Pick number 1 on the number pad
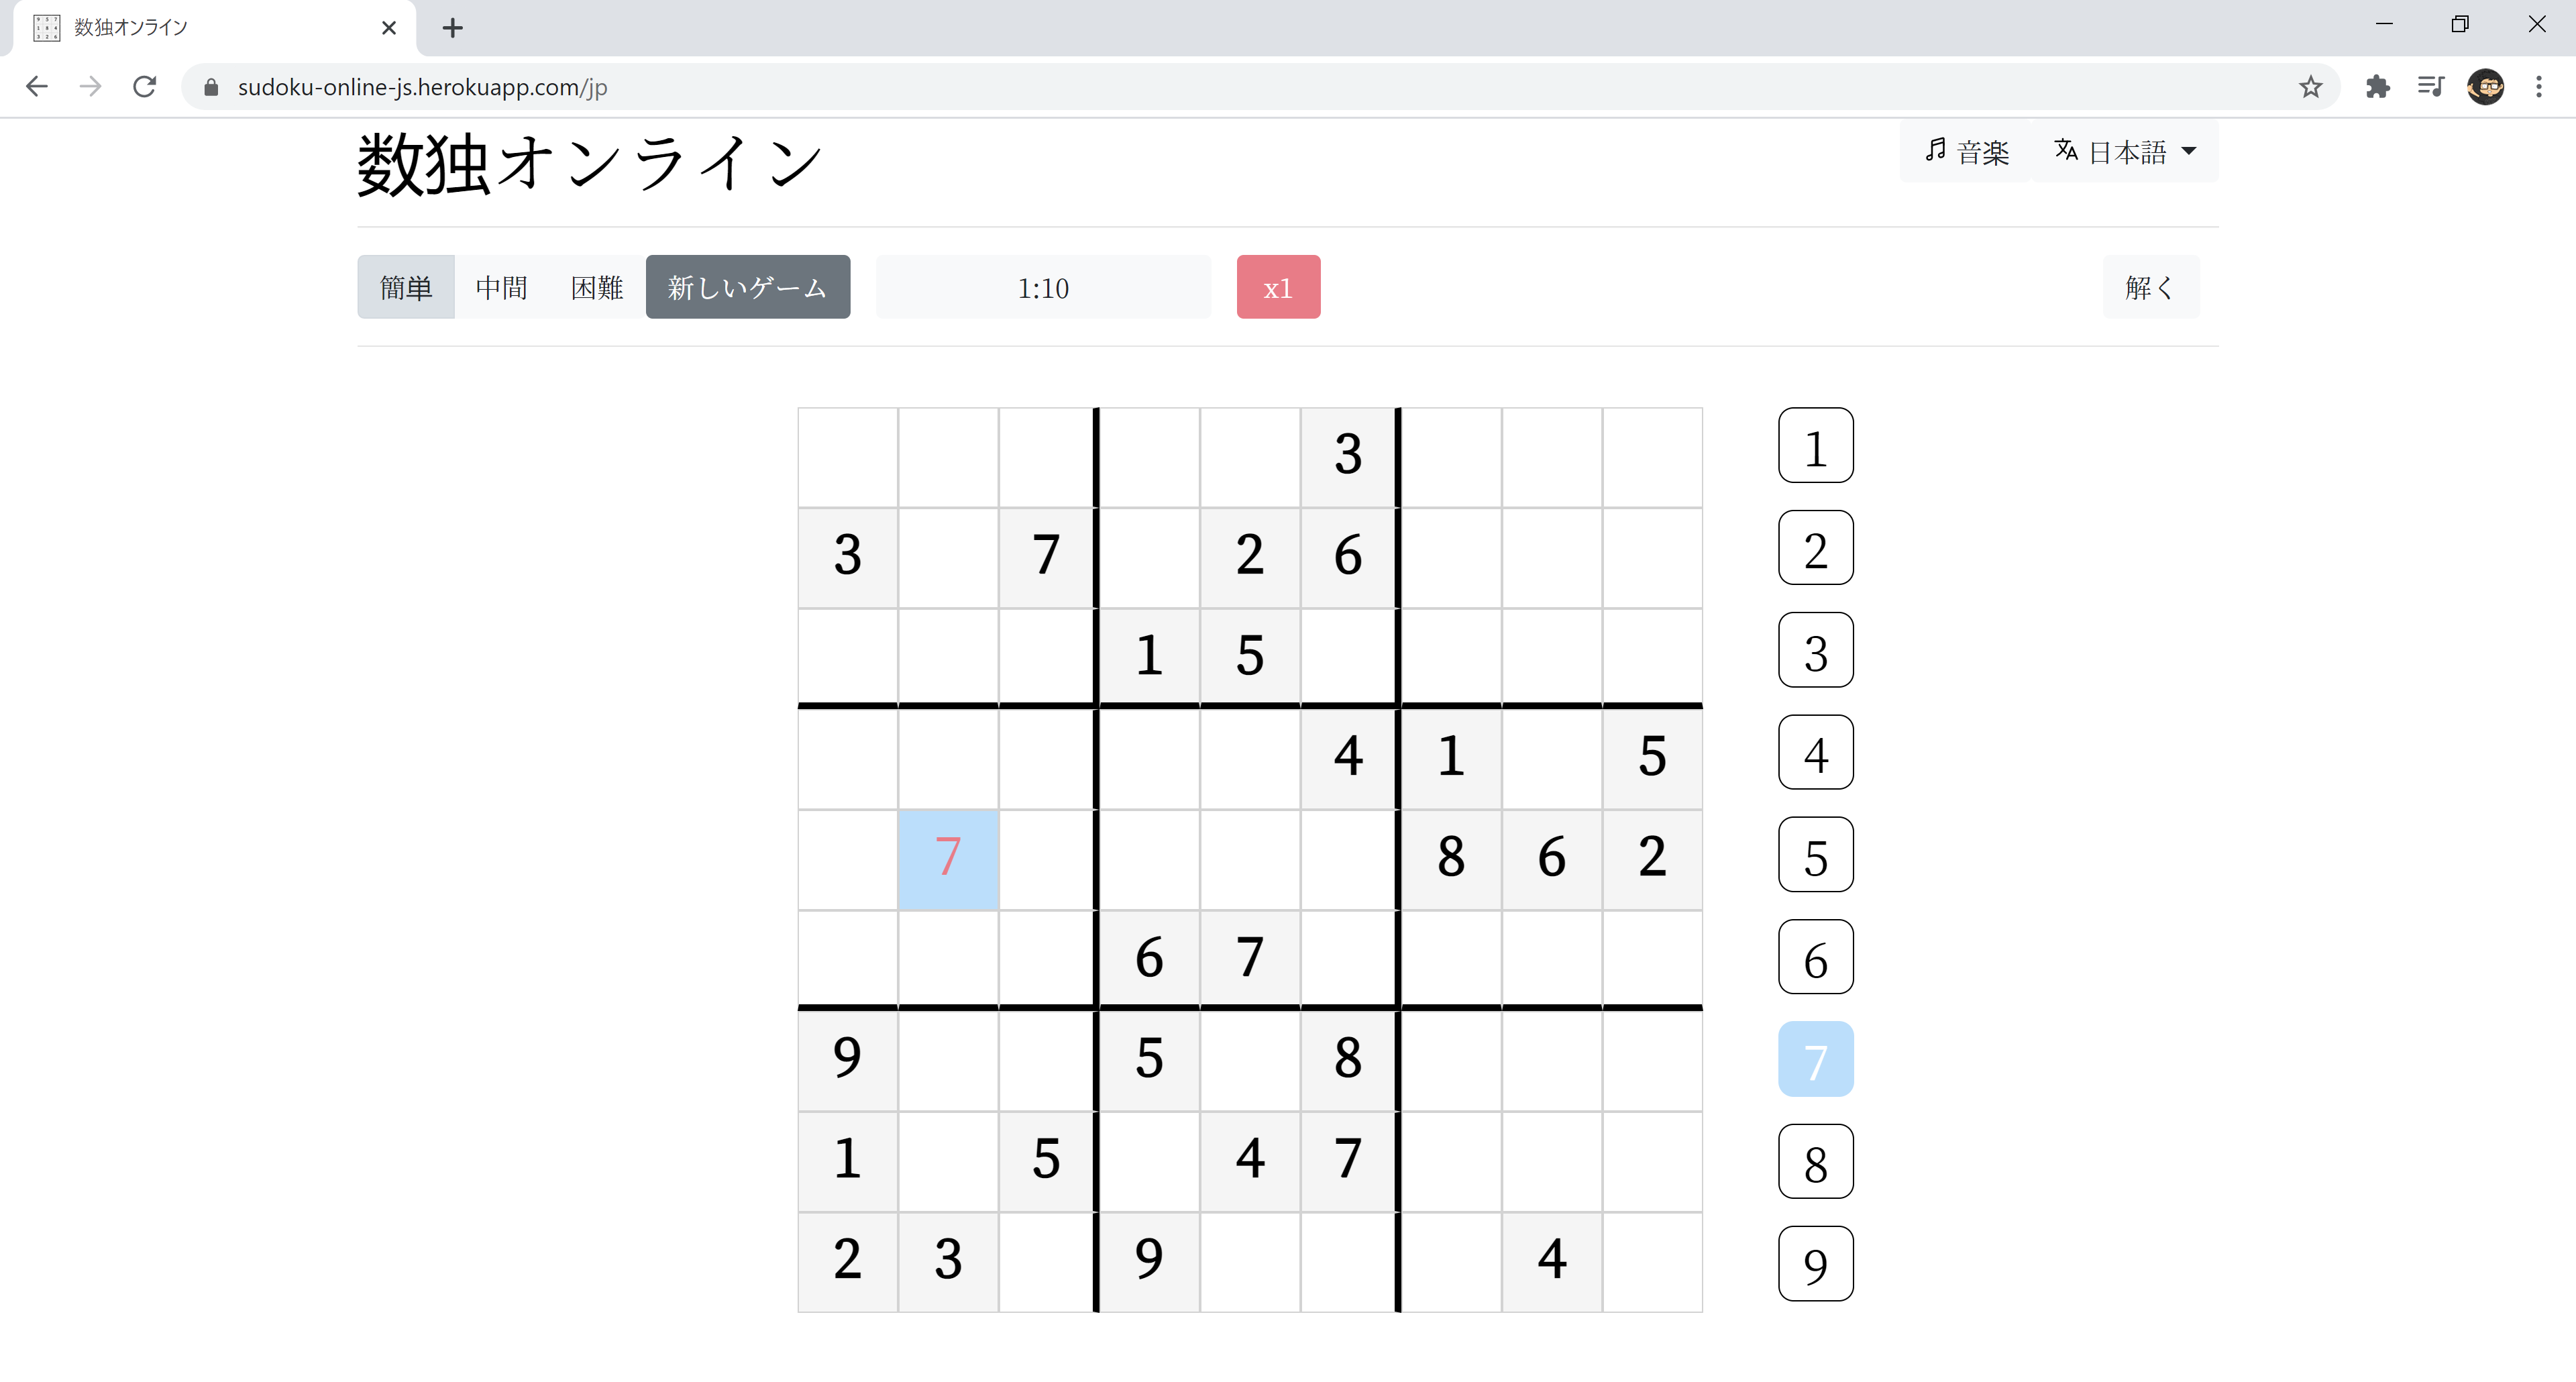This screenshot has height=1382, width=2576. 1815,446
